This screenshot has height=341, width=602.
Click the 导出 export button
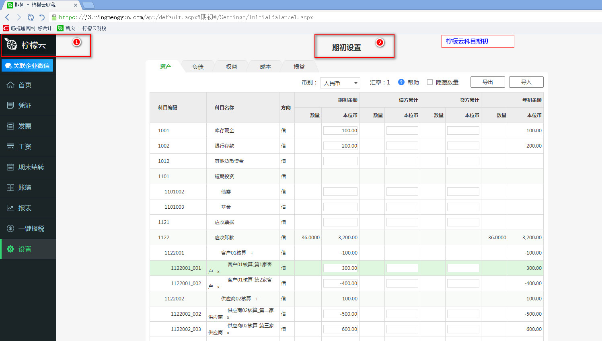pyautogui.click(x=487, y=82)
